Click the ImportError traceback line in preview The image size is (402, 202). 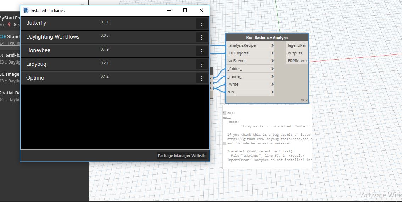[x=269, y=160]
